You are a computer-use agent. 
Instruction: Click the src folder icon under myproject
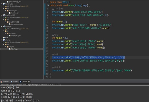click(x=6, y=31)
